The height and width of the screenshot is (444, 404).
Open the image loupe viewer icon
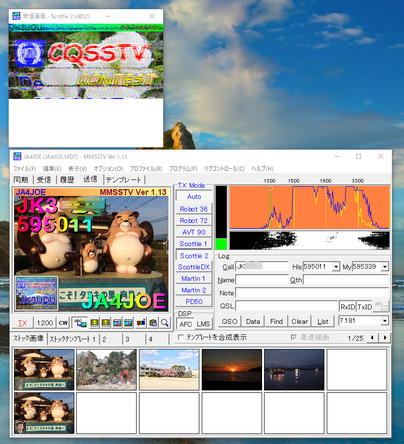tap(164, 323)
